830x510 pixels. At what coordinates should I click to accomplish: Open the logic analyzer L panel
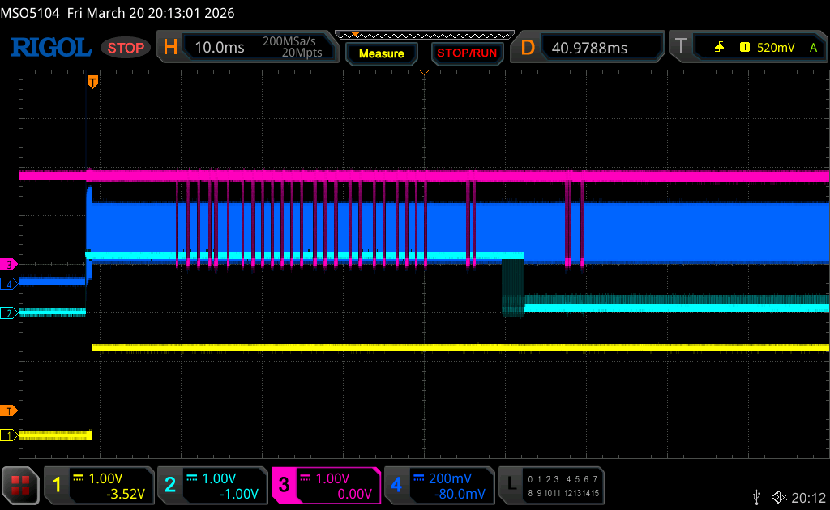511,484
